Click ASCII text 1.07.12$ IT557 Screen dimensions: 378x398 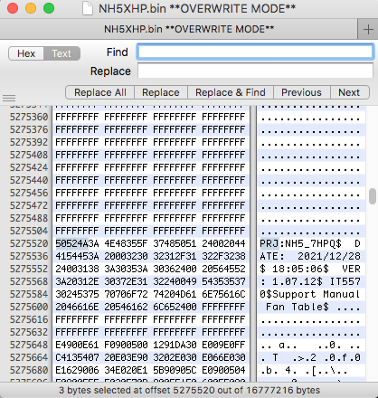(x=317, y=281)
